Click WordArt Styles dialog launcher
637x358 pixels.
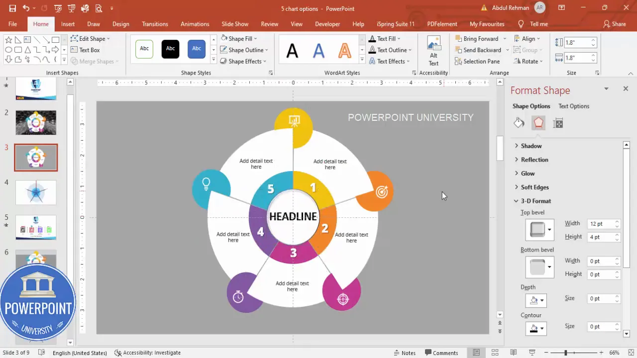414,73
